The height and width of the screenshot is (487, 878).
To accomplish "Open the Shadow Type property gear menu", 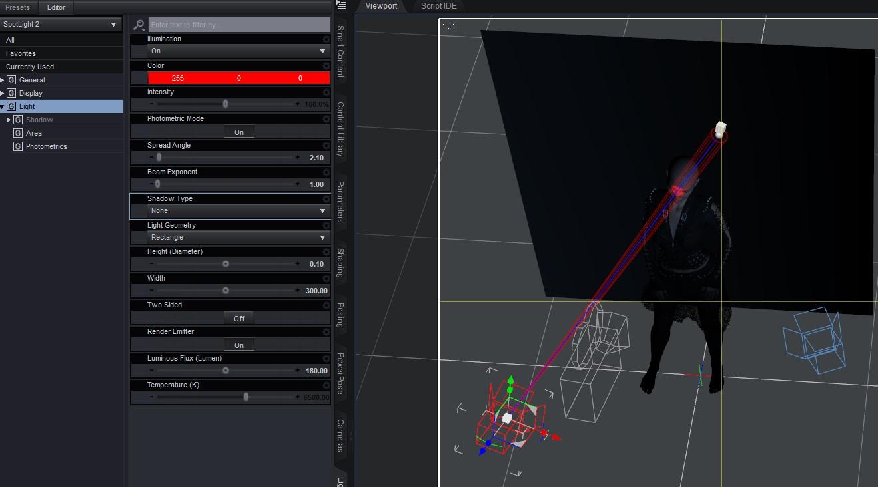I will pos(326,199).
